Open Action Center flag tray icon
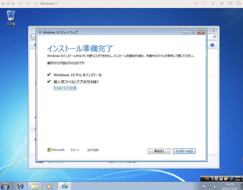The height and width of the screenshot is (190, 243). (204, 187)
